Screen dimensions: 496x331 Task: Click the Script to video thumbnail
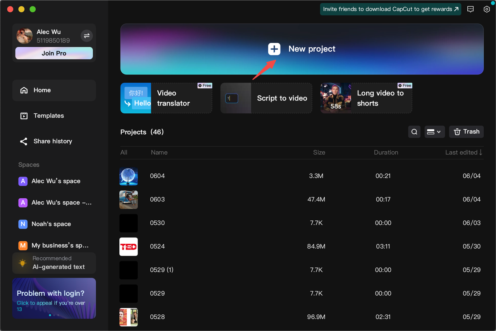[236, 98]
